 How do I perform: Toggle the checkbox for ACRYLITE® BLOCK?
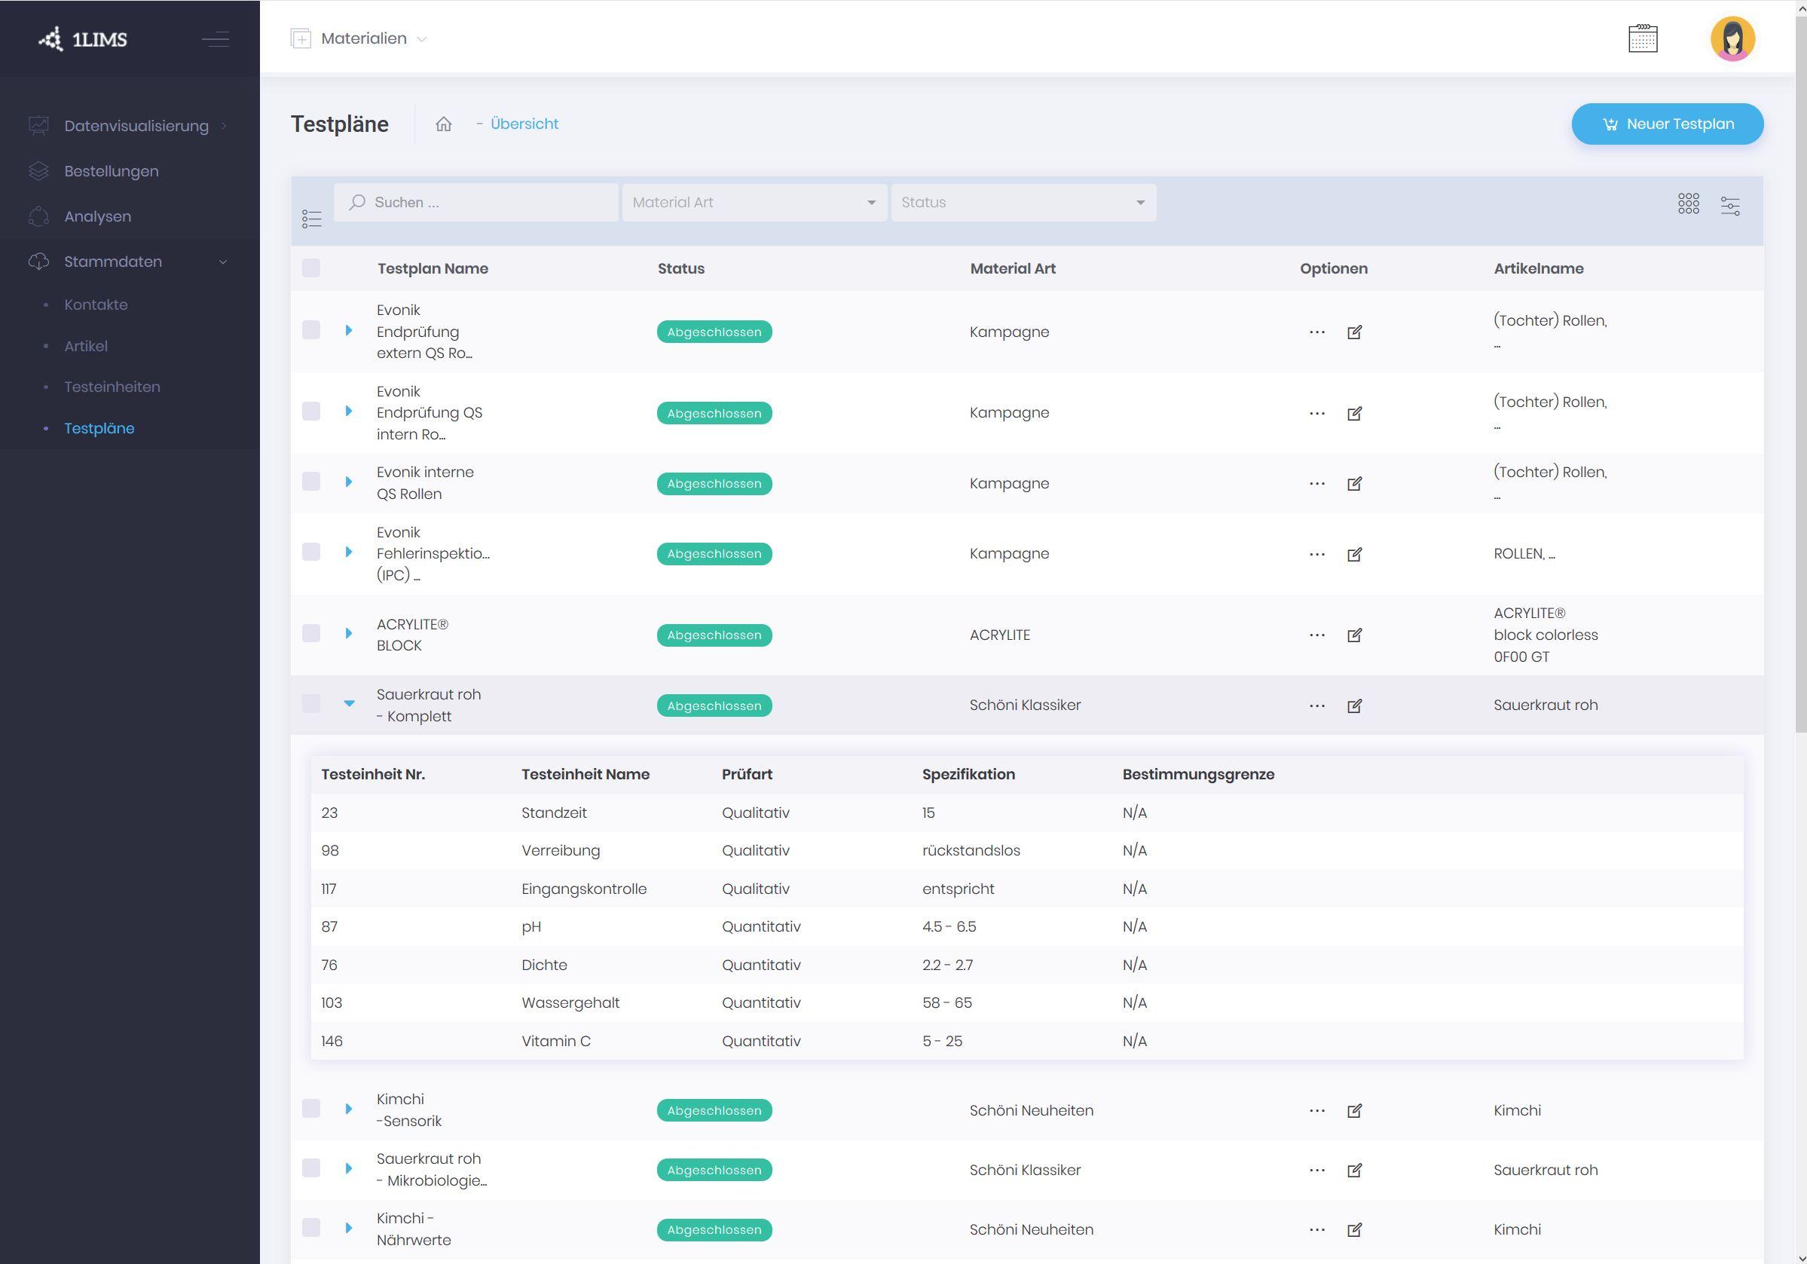click(x=310, y=633)
